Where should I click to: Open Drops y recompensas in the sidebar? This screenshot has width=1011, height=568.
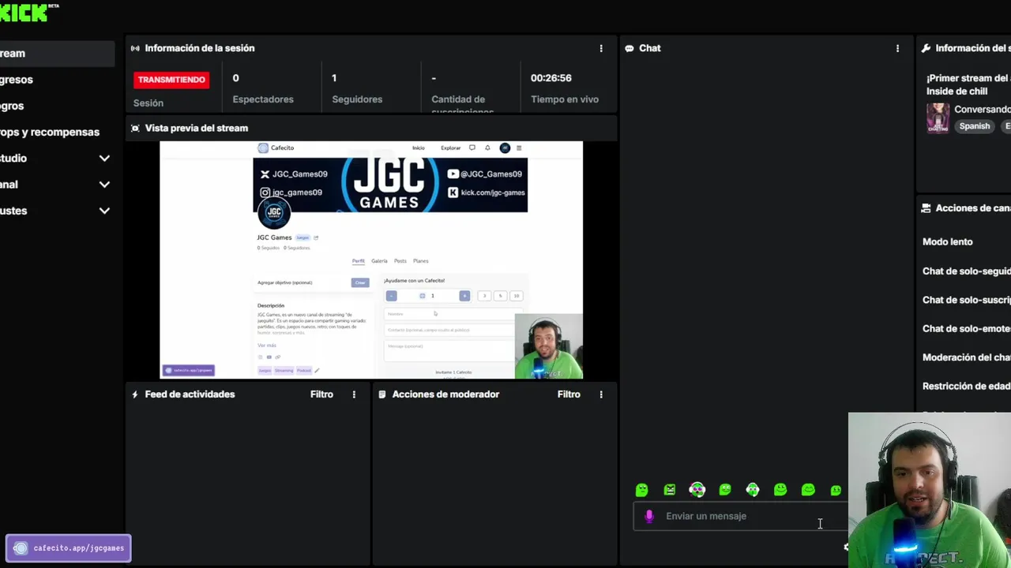[50, 132]
